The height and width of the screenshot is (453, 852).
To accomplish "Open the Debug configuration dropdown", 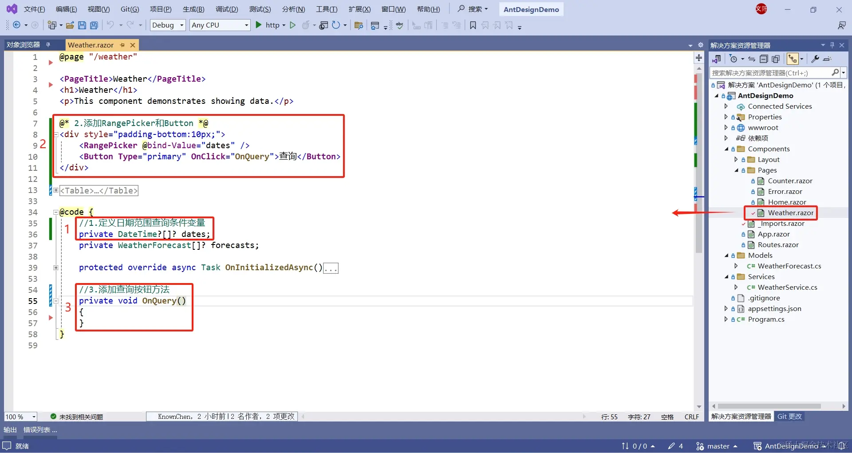I will 168,25.
